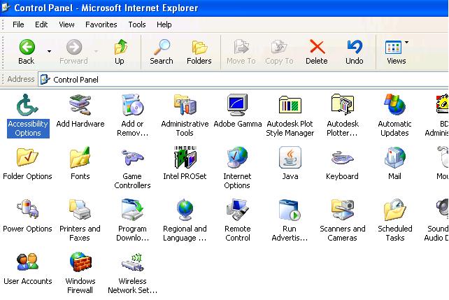Open Automatic Updates icon

pos(394,105)
